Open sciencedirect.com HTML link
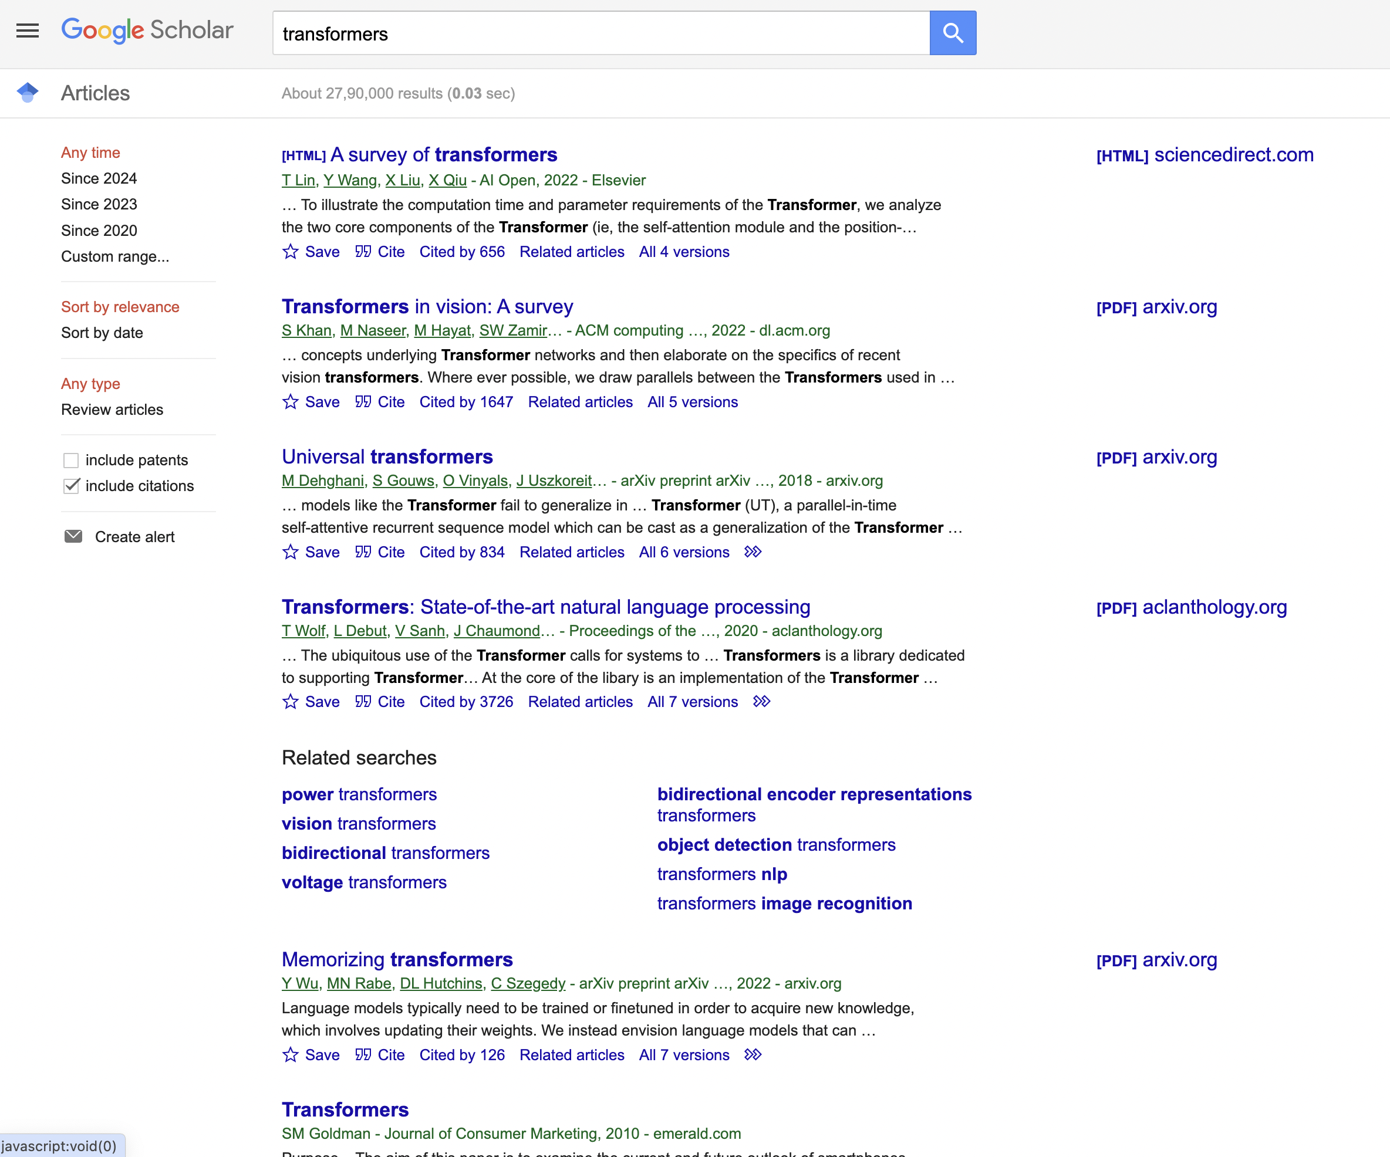This screenshot has width=1390, height=1157. point(1205,155)
